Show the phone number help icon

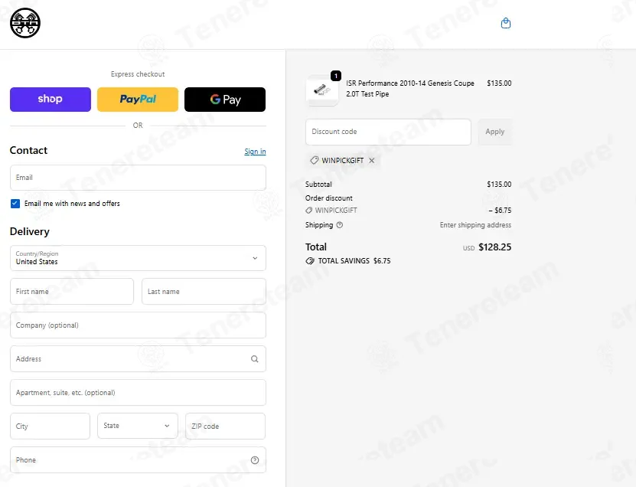click(255, 459)
